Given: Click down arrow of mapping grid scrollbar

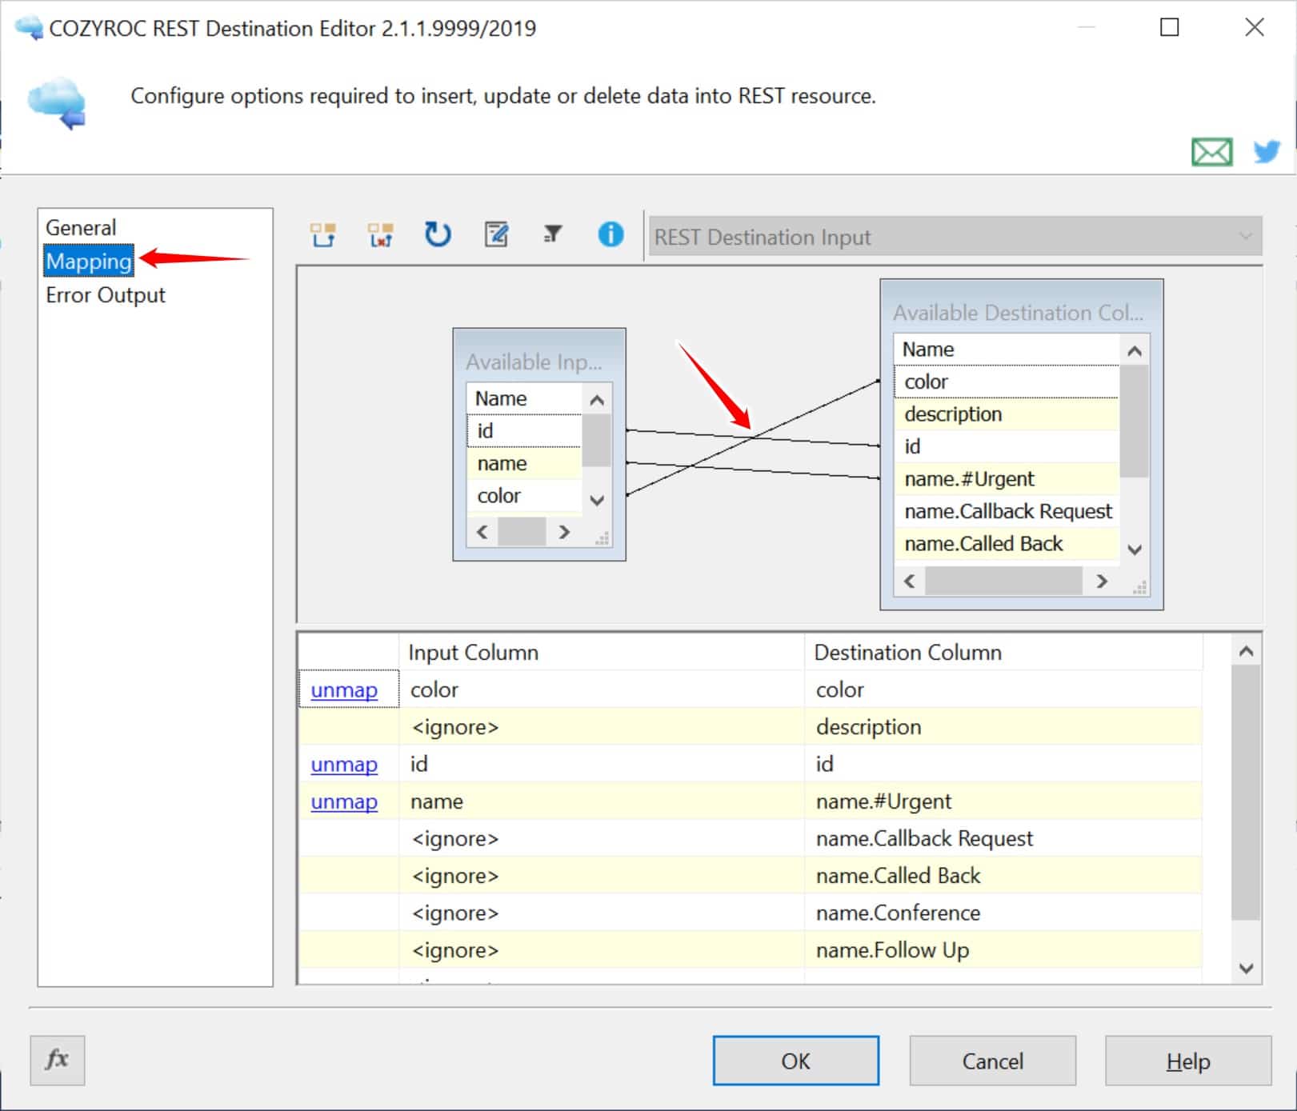Looking at the screenshot, I should click(x=1246, y=968).
